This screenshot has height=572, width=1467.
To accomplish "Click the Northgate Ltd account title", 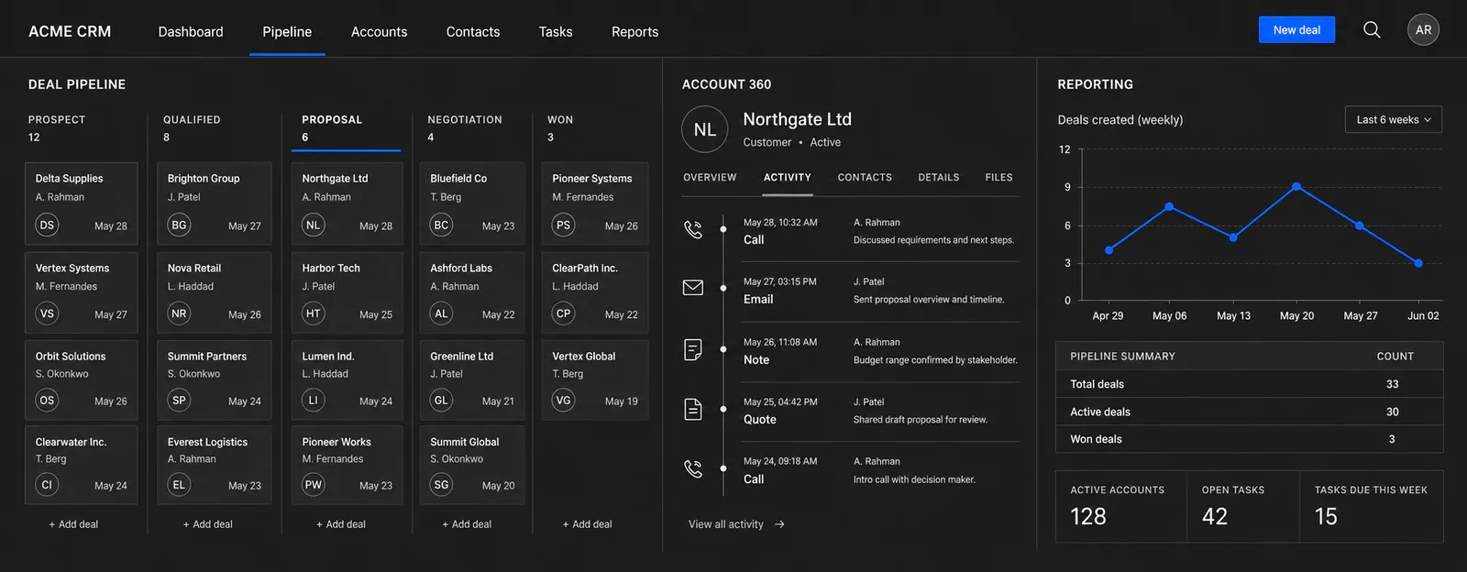I will coord(797,119).
